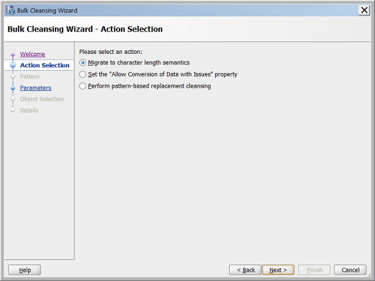Cancel the Bulk Cleansing Wizard
This screenshot has height=281, width=375.
pyautogui.click(x=350, y=270)
